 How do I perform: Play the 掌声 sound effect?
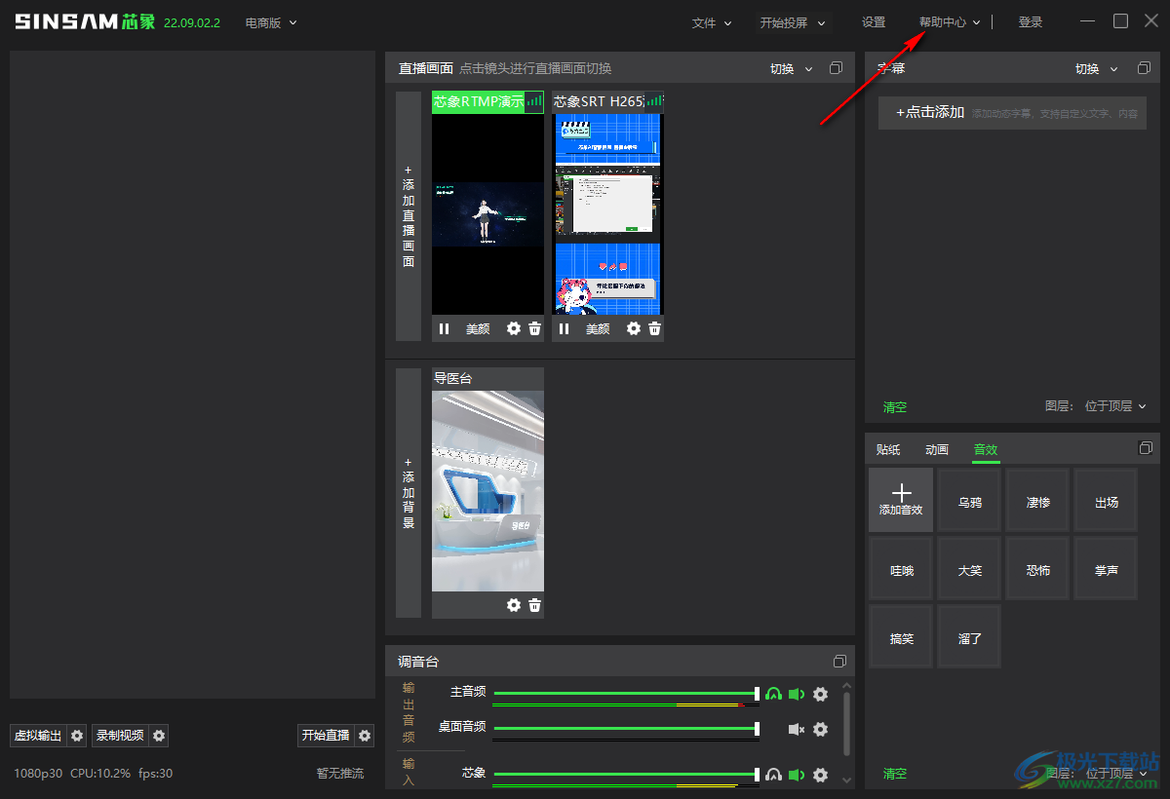point(1106,568)
